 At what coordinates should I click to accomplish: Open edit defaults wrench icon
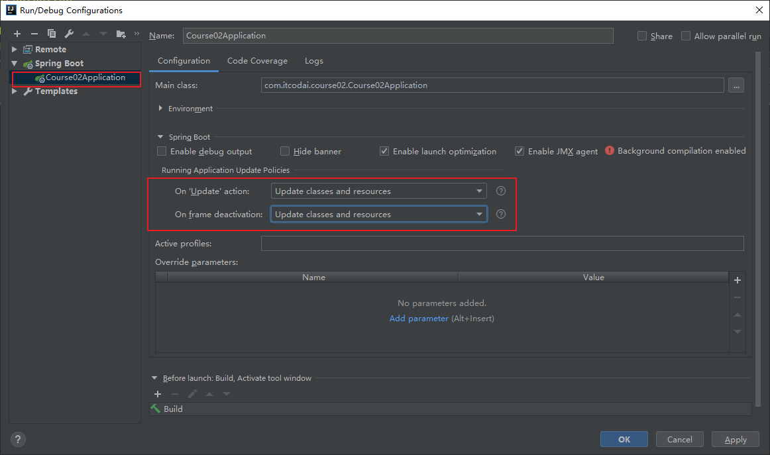(x=69, y=34)
